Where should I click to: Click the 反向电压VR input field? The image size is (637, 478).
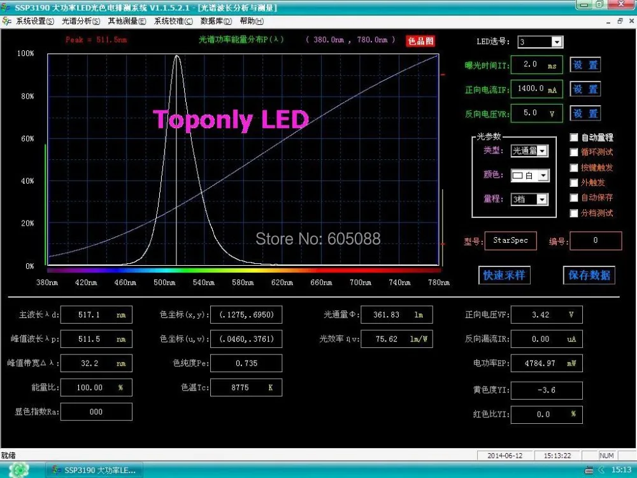pyautogui.click(x=536, y=113)
